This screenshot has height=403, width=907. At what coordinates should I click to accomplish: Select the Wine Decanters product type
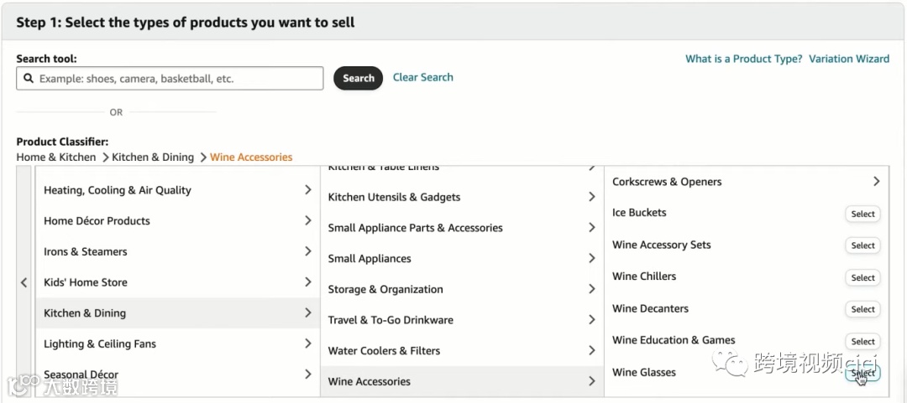pos(862,309)
